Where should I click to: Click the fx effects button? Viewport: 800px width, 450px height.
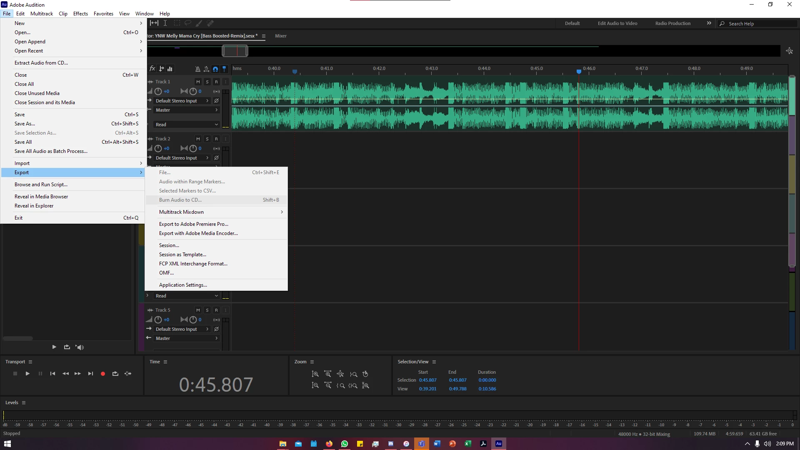(152, 69)
